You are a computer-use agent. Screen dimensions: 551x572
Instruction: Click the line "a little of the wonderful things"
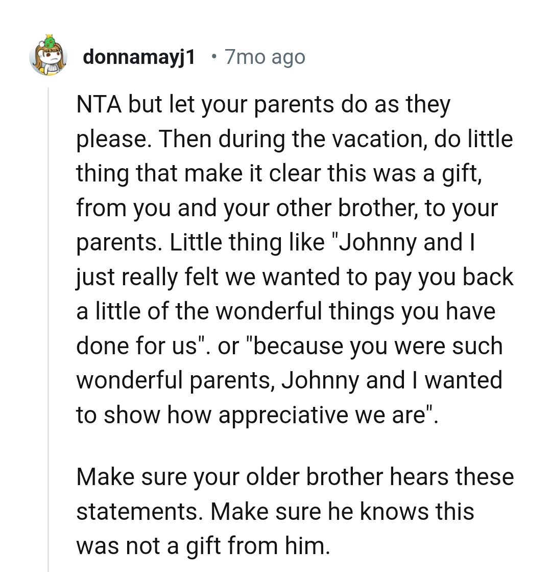pyautogui.click(x=285, y=311)
